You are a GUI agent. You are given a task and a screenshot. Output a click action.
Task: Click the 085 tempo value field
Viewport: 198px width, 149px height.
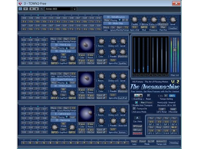pos(172,96)
